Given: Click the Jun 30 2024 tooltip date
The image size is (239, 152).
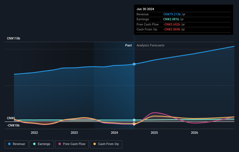Looking at the screenshot, I should point(145,9).
